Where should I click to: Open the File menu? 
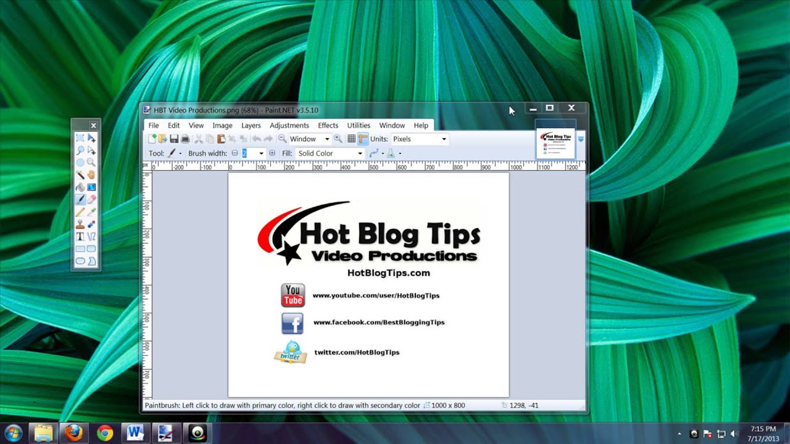click(154, 125)
